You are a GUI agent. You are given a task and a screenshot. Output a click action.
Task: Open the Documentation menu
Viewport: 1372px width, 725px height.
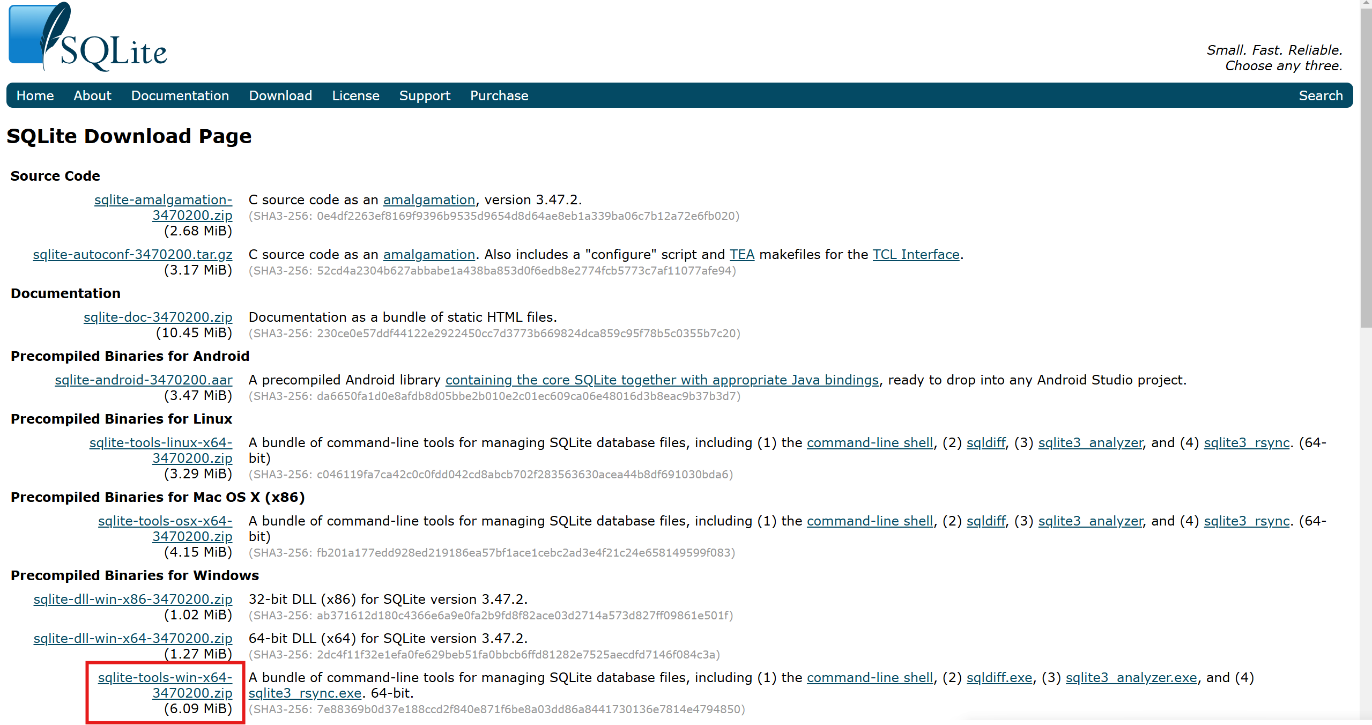pyautogui.click(x=180, y=95)
